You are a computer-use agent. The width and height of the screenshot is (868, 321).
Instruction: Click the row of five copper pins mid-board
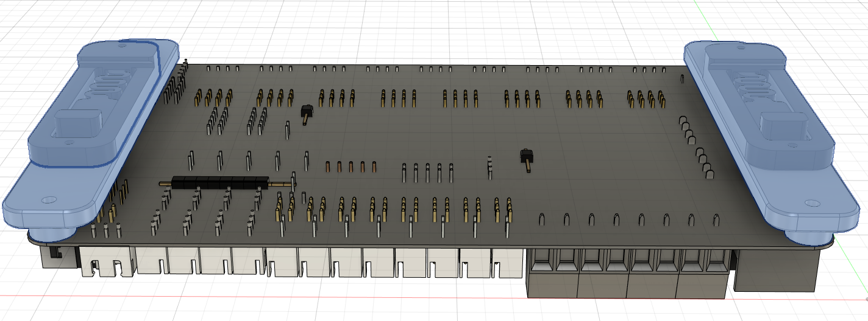click(x=350, y=167)
